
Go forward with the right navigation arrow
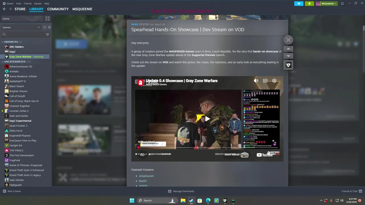pos(10,9)
